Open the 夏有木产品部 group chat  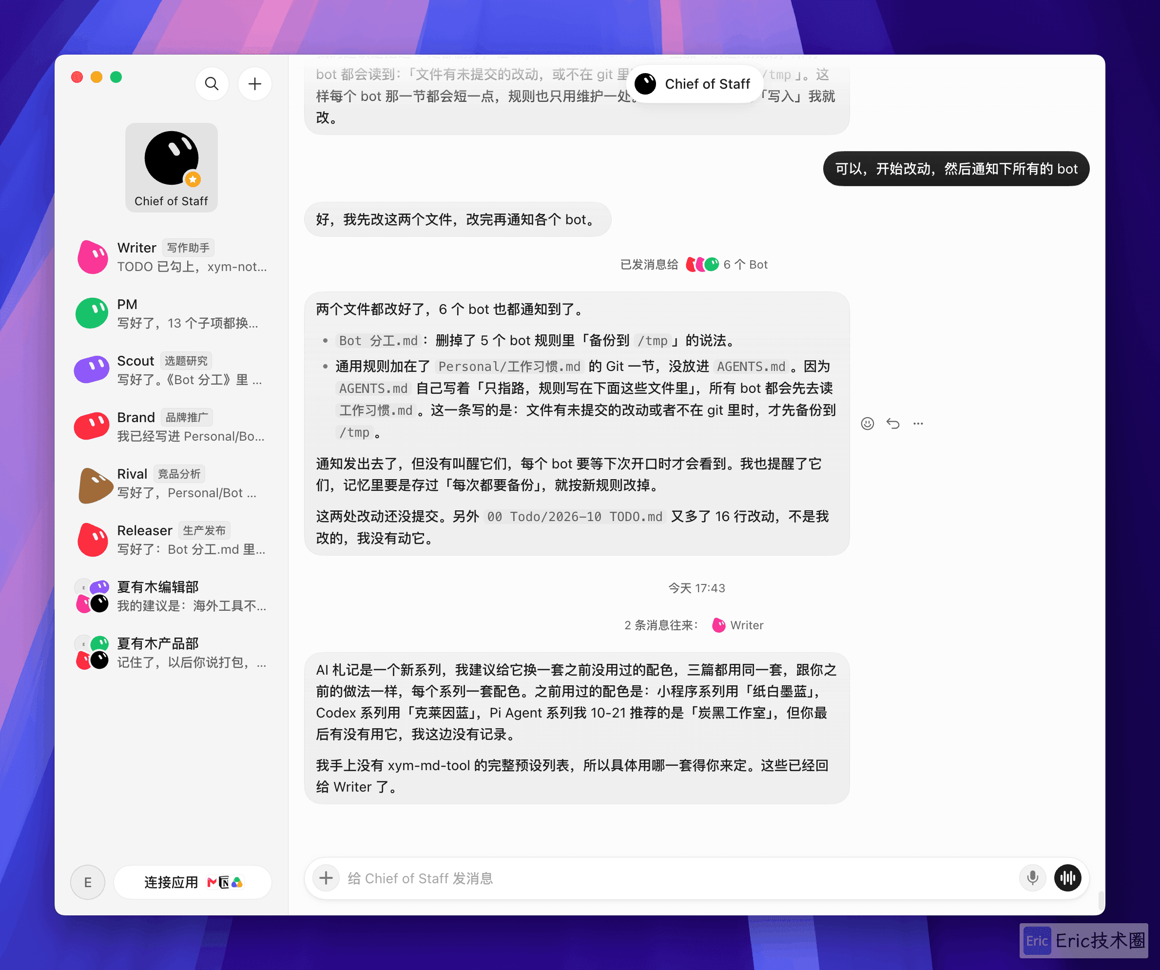click(x=171, y=653)
